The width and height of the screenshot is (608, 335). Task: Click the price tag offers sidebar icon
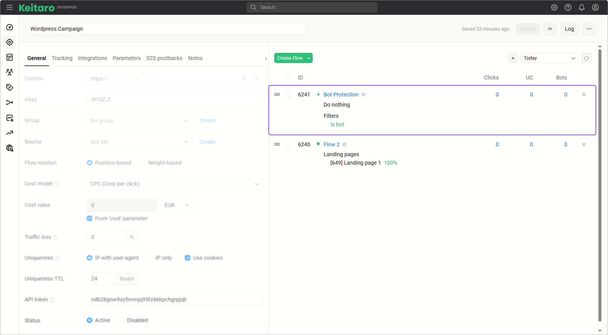point(10,87)
